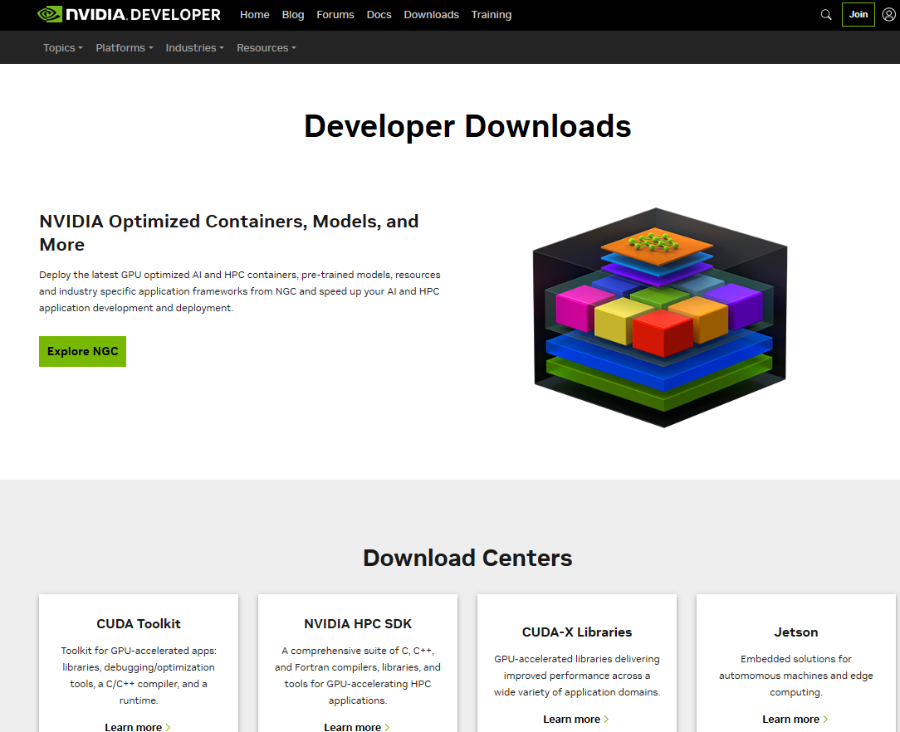Click the Join button
Image resolution: width=900 pixels, height=732 pixels.
858,15
